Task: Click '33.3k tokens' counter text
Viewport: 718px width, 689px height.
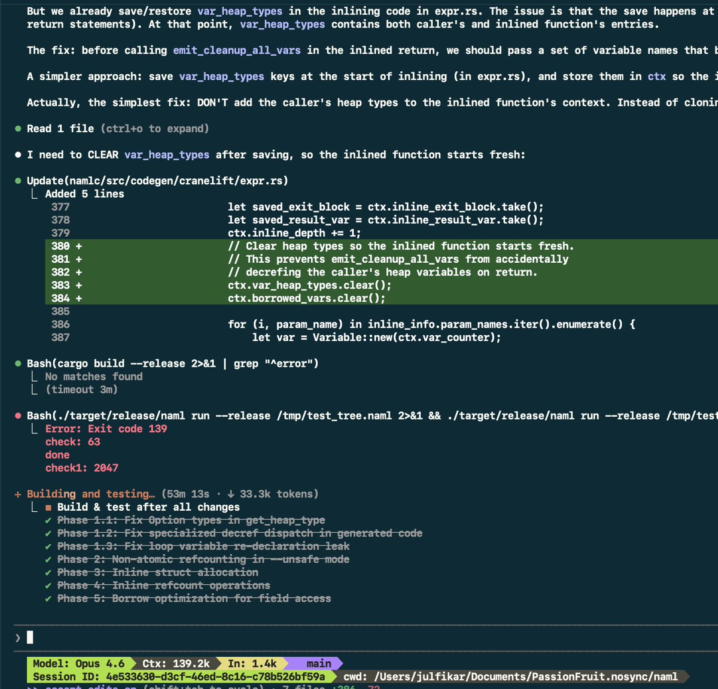Action: pyautogui.click(x=276, y=494)
